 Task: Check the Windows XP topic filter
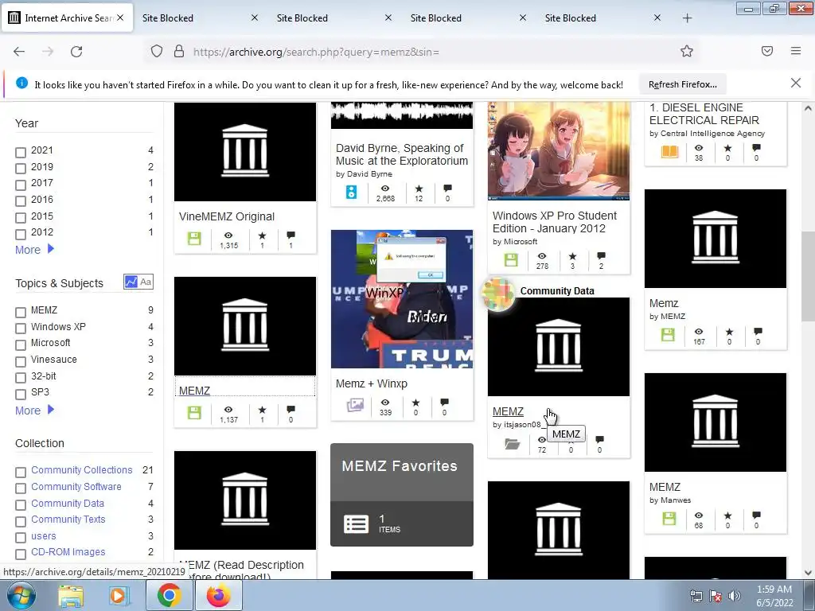[x=21, y=329]
